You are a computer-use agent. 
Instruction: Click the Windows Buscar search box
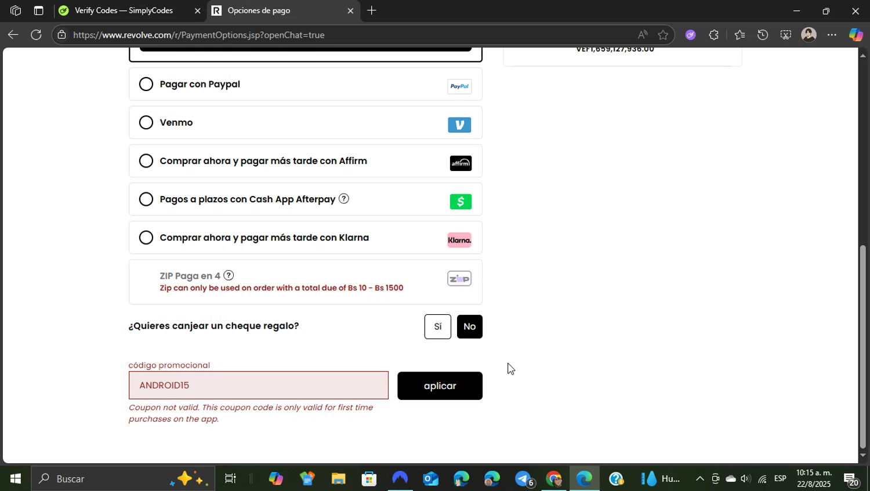point(122,479)
